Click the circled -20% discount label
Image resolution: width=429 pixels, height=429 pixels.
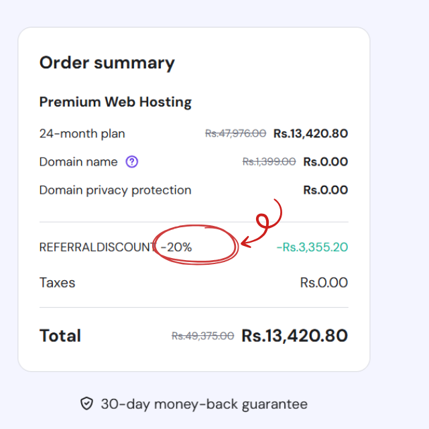pos(177,247)
